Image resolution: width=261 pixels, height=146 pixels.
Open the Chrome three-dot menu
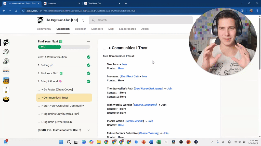[257, 11]
